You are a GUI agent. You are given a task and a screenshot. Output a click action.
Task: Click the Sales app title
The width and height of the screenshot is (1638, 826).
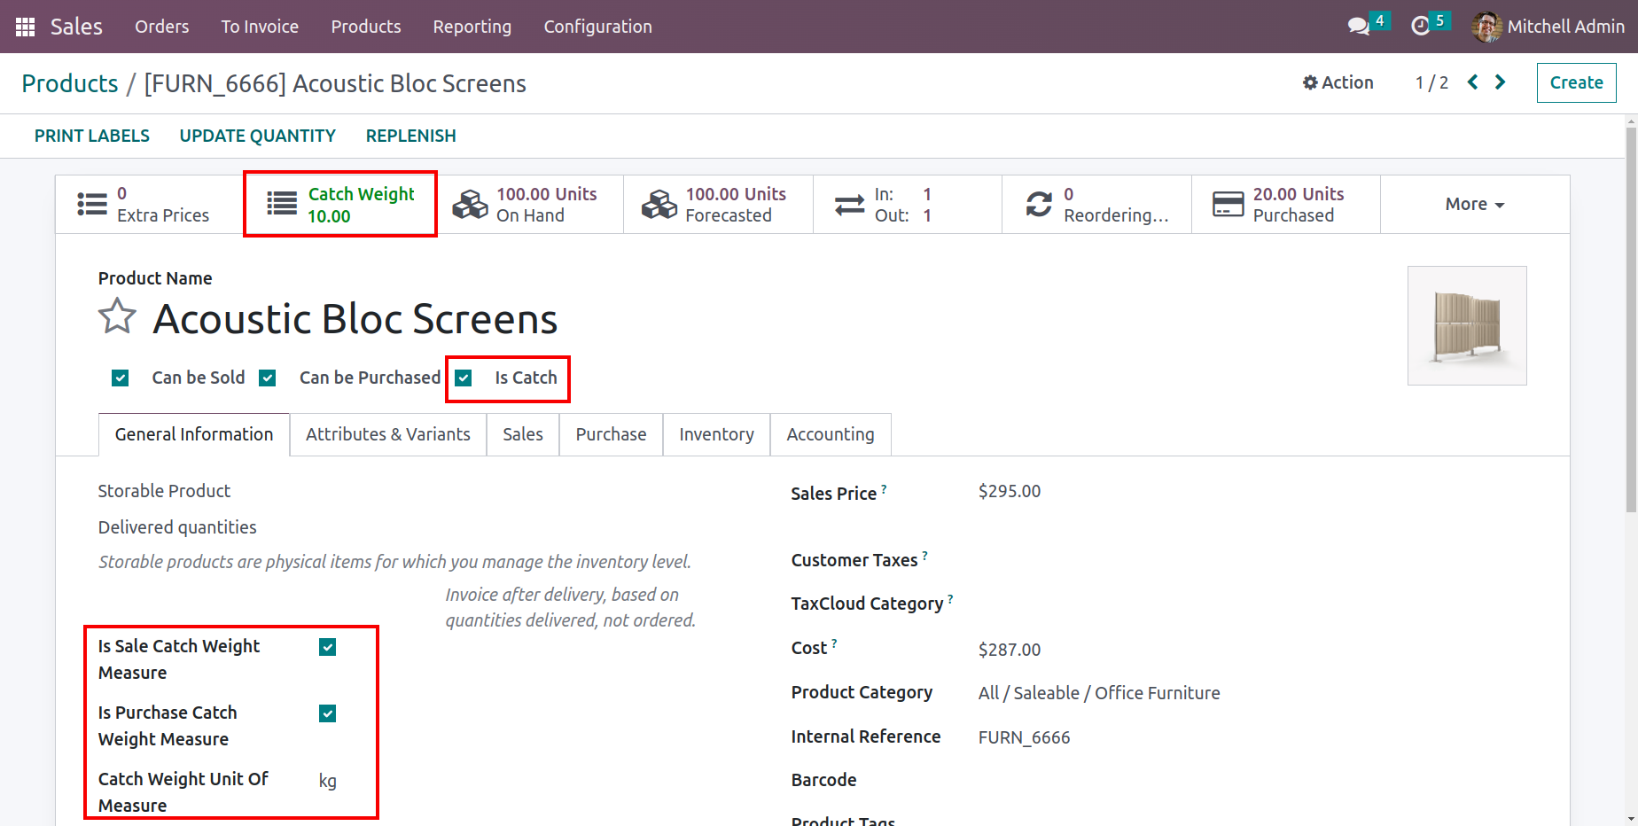tap(76, 27)
